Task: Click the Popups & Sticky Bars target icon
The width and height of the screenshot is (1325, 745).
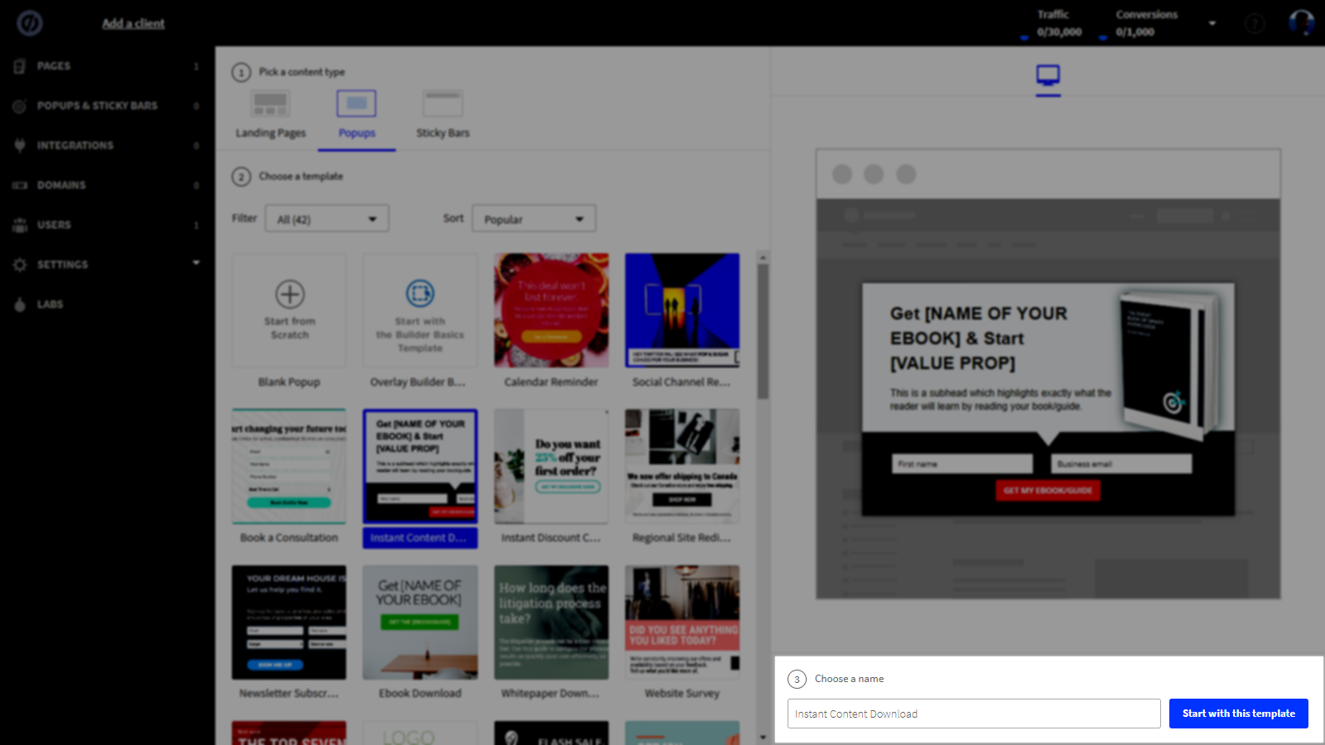Action: [20, 106]
